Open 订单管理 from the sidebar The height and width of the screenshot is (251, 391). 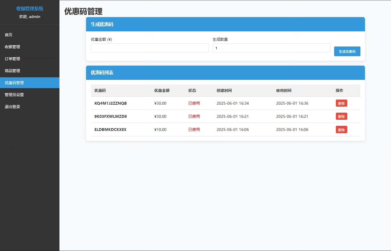click(x=12, y=59)
